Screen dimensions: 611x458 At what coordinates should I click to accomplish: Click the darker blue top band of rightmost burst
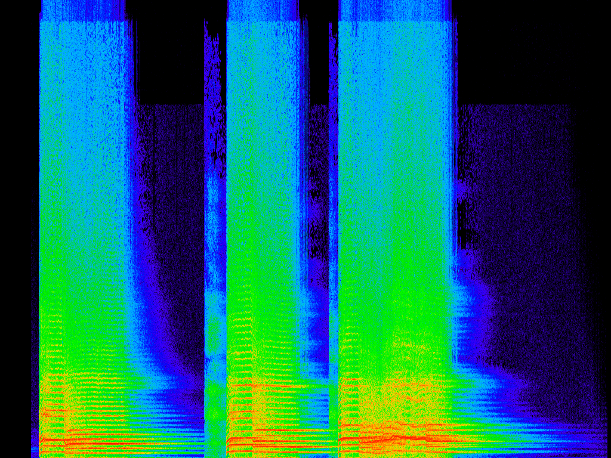pos(394,10)
